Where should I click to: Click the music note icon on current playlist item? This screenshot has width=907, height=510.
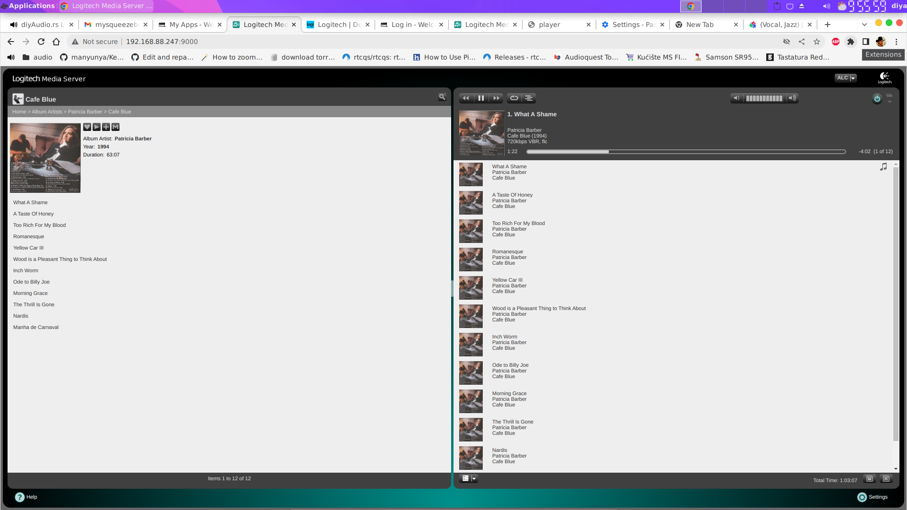[883, 167]
